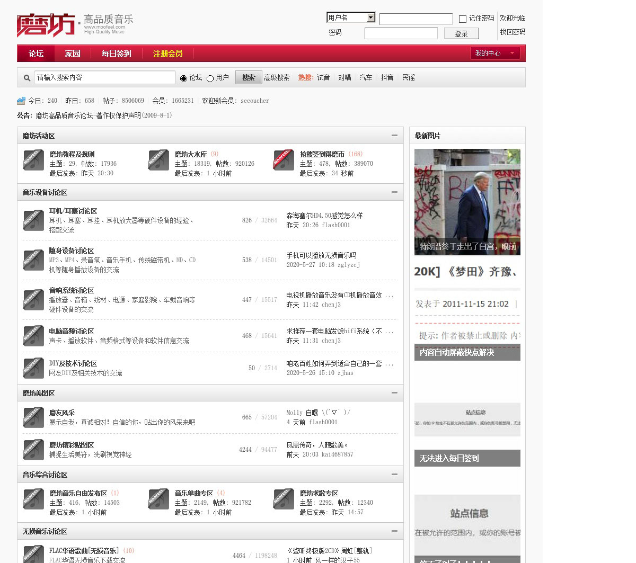Click the statistics chart icon beside 今日
This screenshot has height=563, width=636.
[x=21, y=101]
